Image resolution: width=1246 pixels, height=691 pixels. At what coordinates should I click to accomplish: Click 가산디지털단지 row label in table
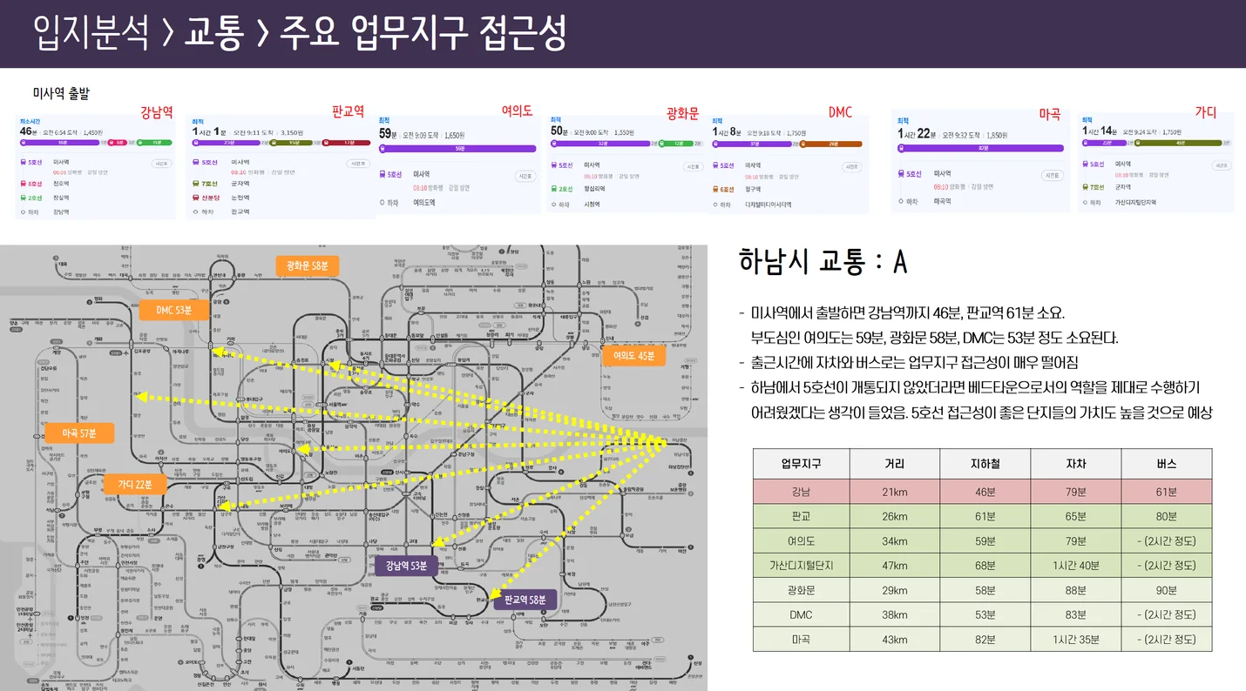tap(801, 566)
